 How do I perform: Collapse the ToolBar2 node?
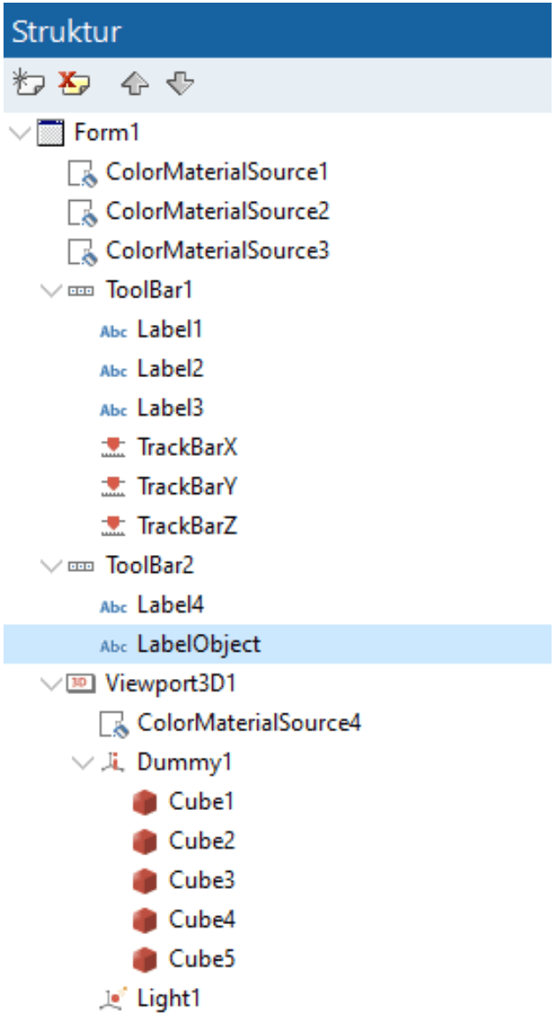tap(51, 566)
